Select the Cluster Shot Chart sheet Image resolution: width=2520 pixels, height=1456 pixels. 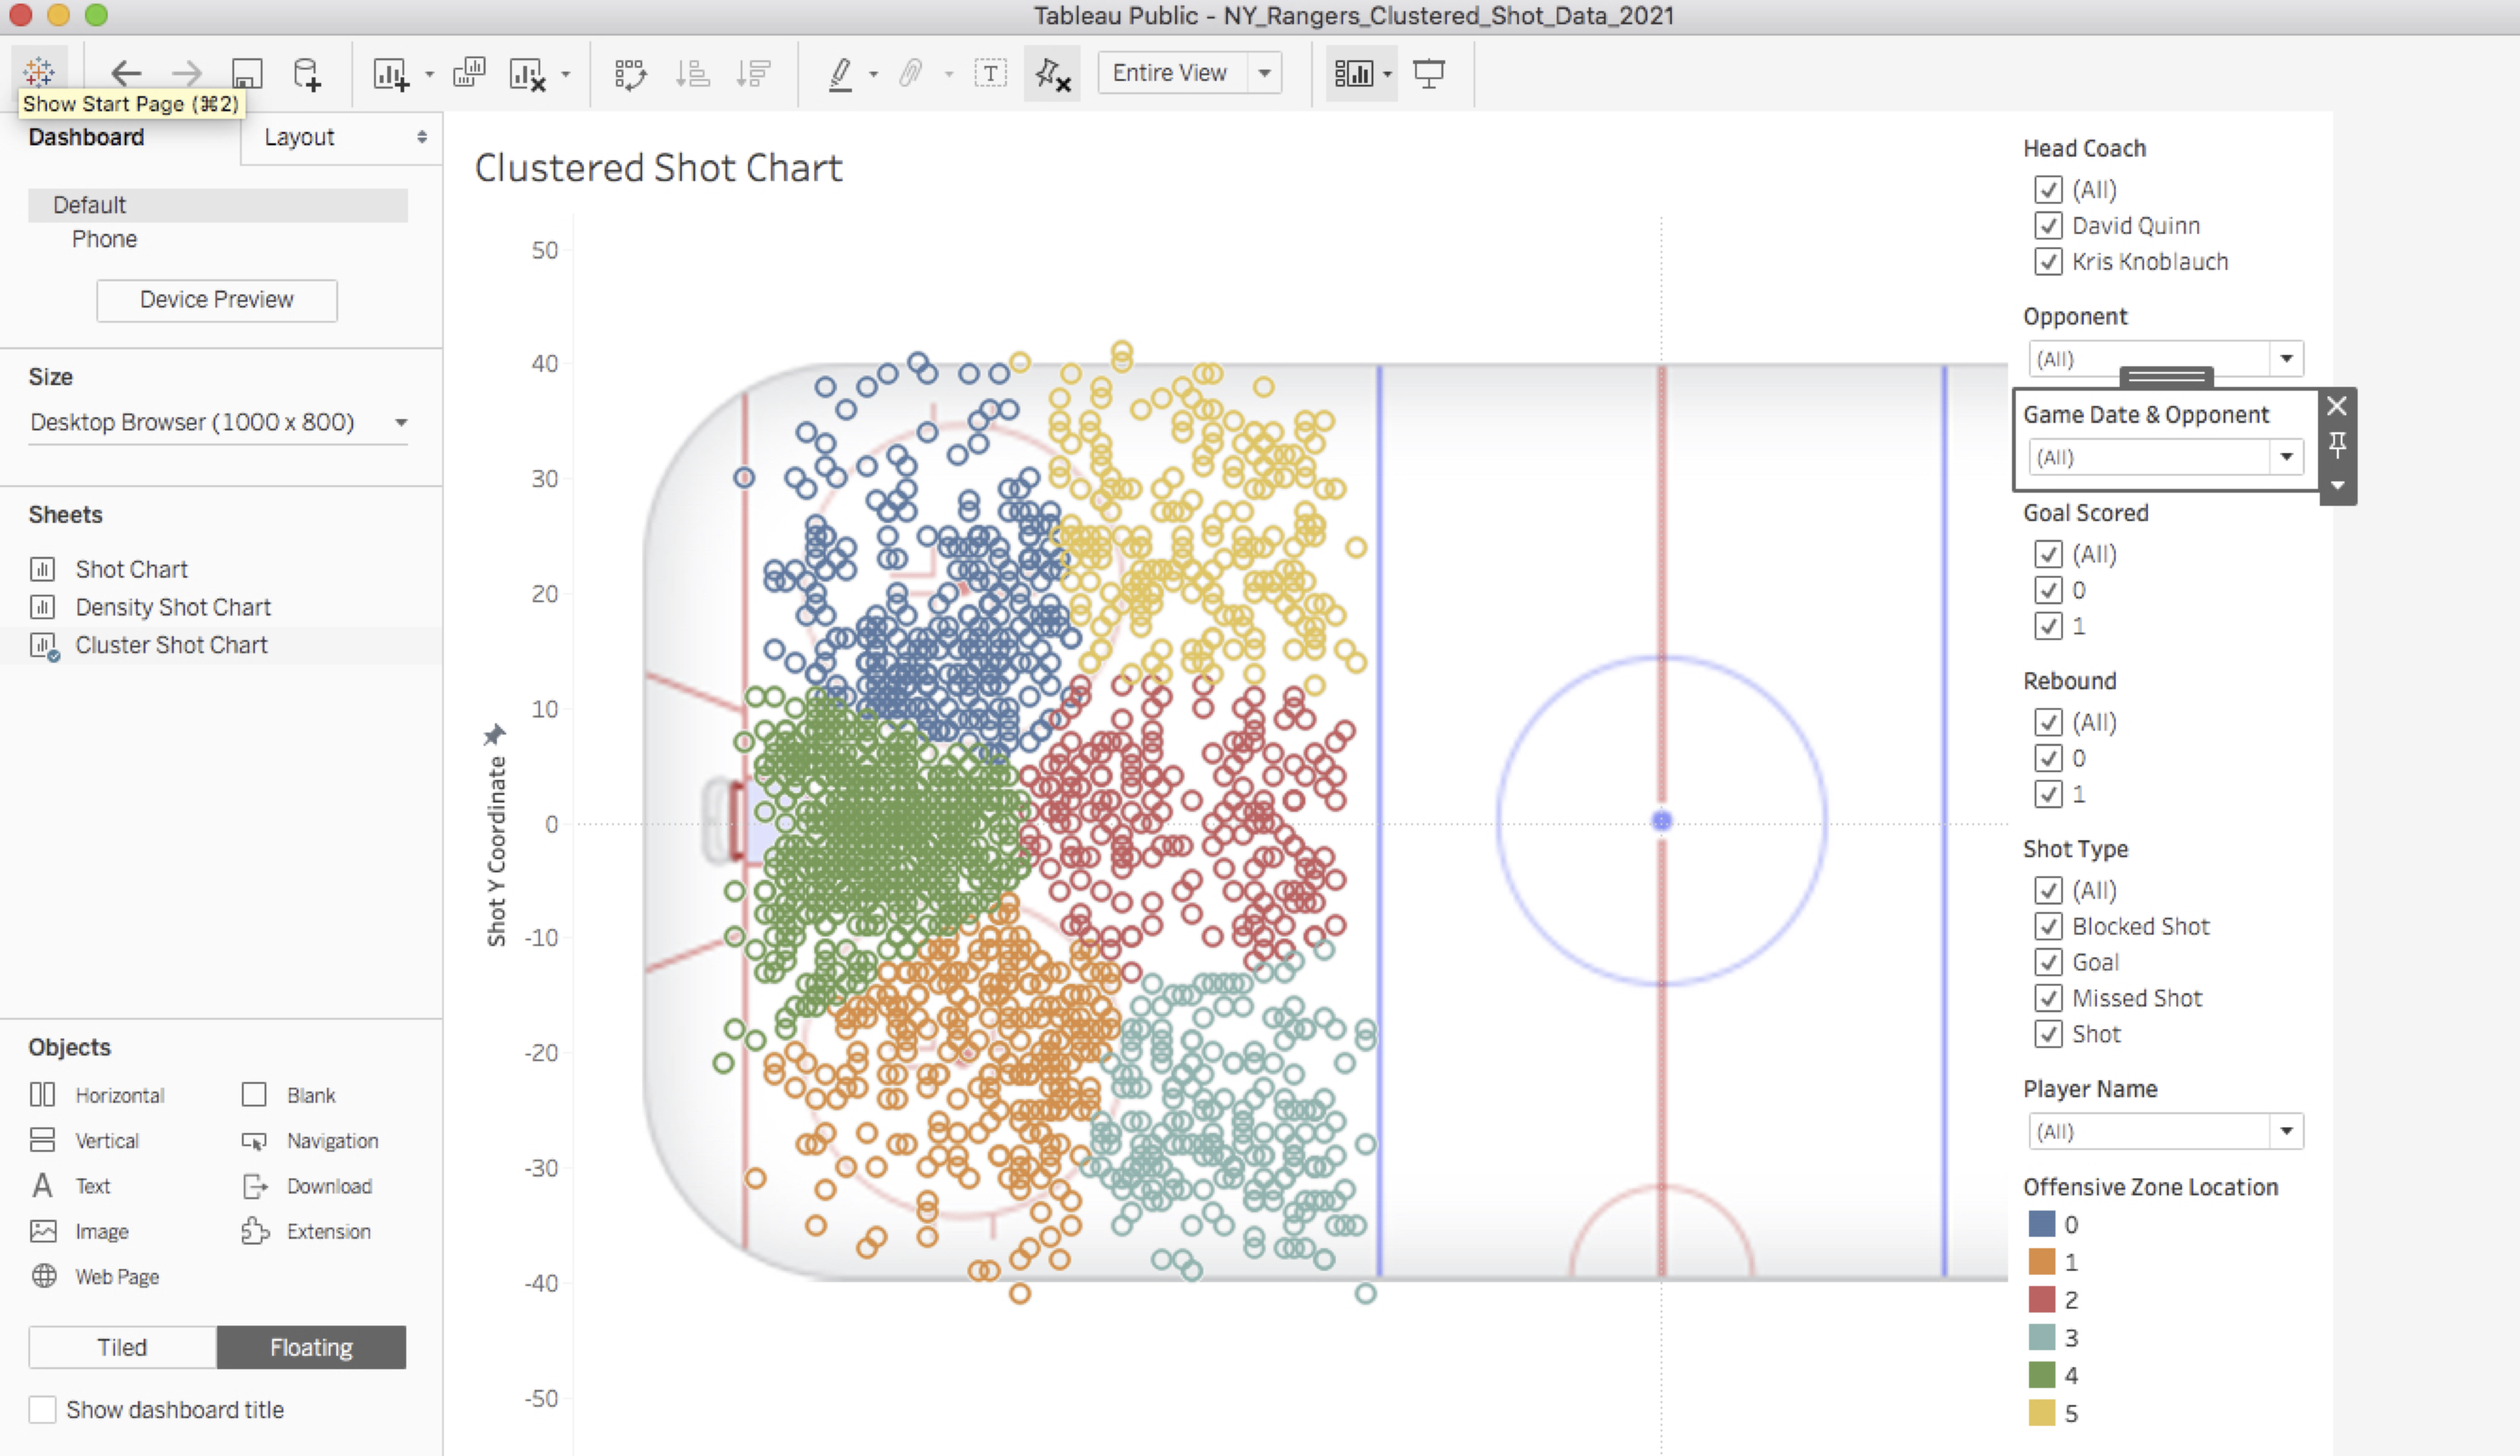coord(171,645)
